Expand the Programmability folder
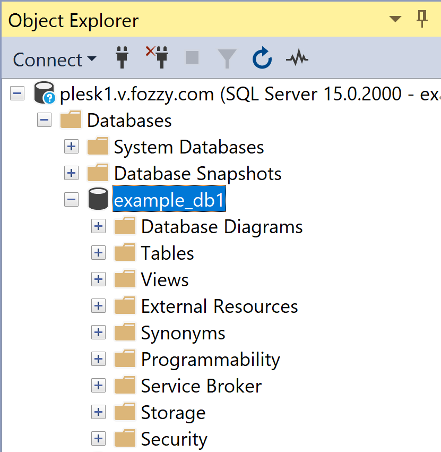 [99, 359]
